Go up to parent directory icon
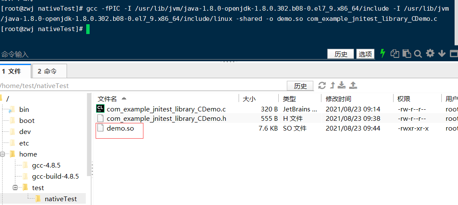This screenshot has width=458, height=205. (x=332, y=85)
